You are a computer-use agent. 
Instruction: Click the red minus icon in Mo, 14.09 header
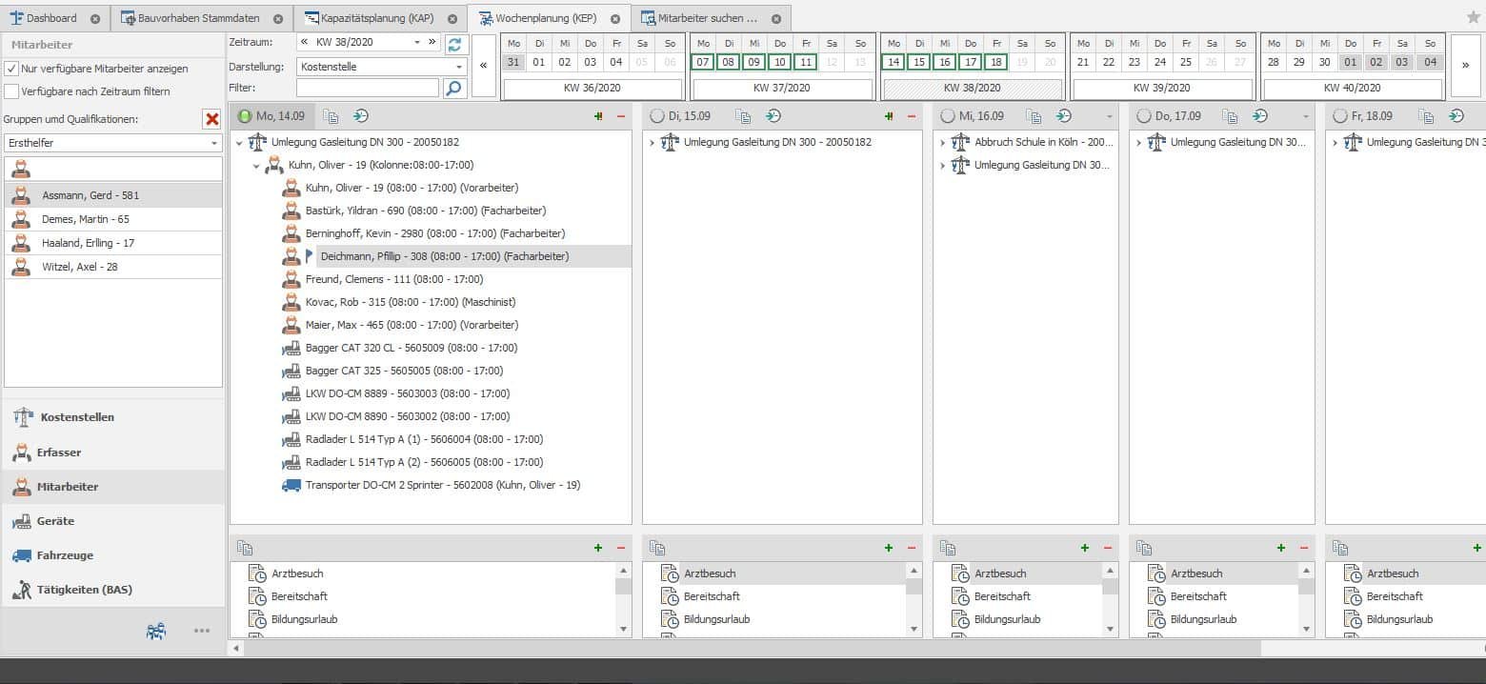point(621,116)
